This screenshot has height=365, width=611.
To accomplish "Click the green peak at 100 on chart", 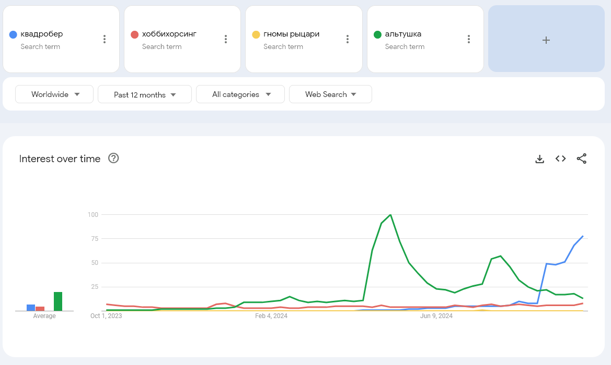I will (x=390, y=215).
